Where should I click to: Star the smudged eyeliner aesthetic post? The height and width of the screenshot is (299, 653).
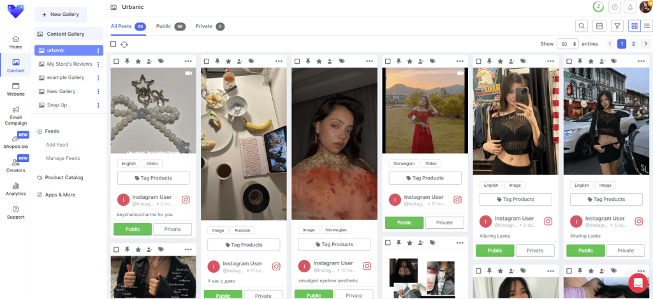(x=319, y=61)
